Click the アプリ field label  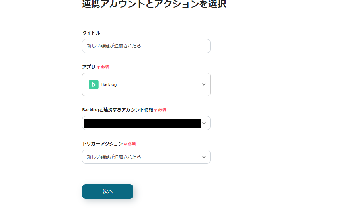[89, 67]
